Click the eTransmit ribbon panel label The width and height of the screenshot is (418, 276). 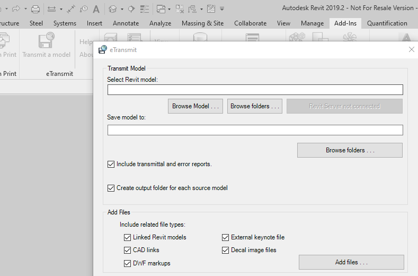coord(59,74)
